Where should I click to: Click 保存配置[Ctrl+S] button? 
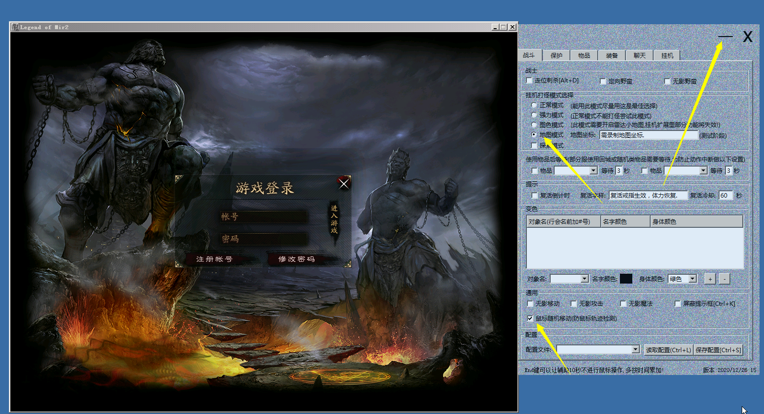(718, 350)
